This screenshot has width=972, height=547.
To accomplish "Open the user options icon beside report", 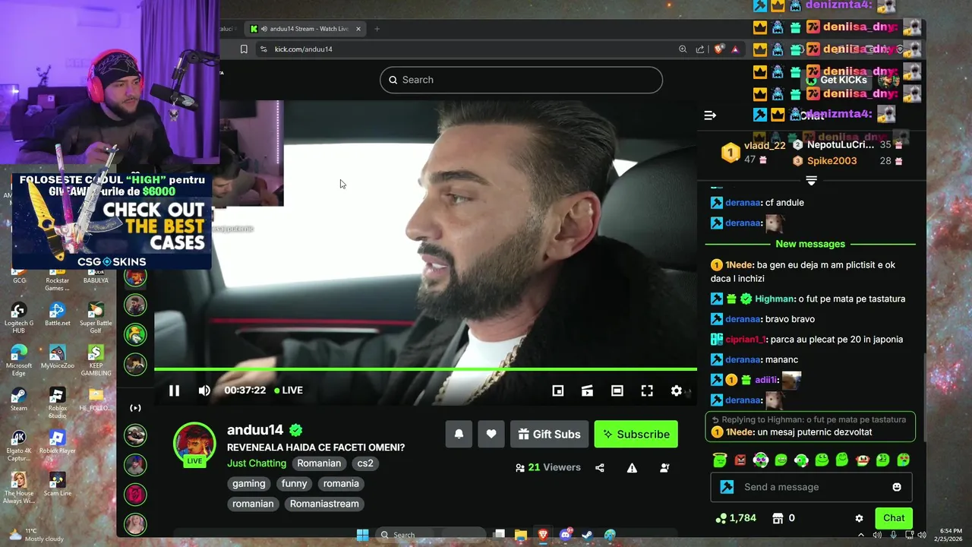I will point(665,468).
